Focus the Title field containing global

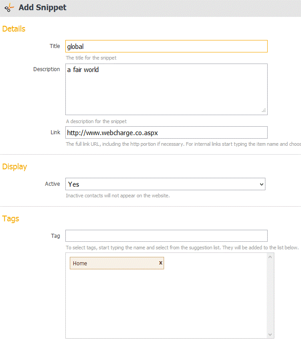(166, 46)
